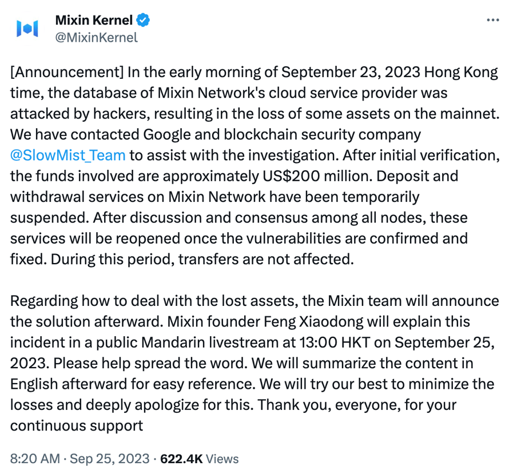Click the header row showing the account name
Image resolution: width=505 pixels, height=474 pixels.
pyautogui.click(x=93, y=19)
